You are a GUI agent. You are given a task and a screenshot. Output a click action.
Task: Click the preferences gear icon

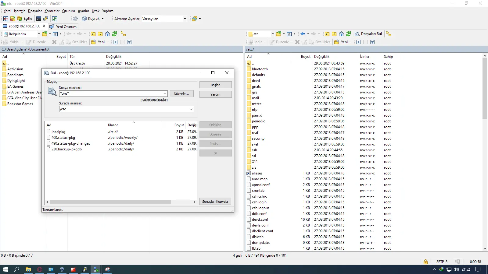[75, 19]
